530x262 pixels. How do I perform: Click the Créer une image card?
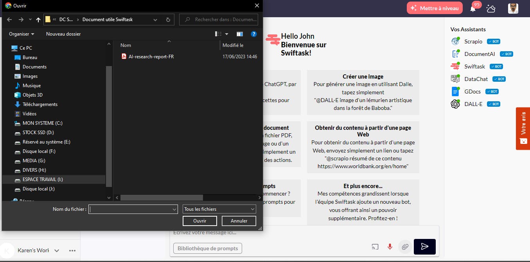tap(363, 92)
